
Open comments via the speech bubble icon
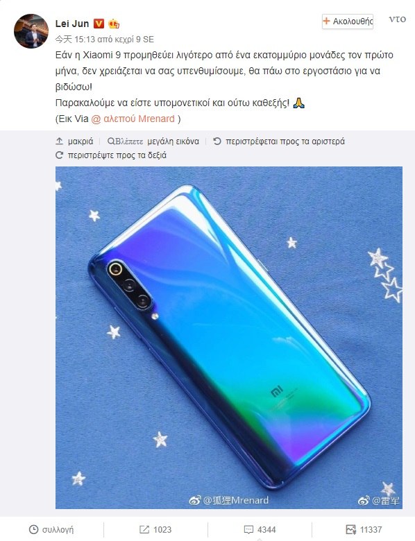click(x=248, y=529)
